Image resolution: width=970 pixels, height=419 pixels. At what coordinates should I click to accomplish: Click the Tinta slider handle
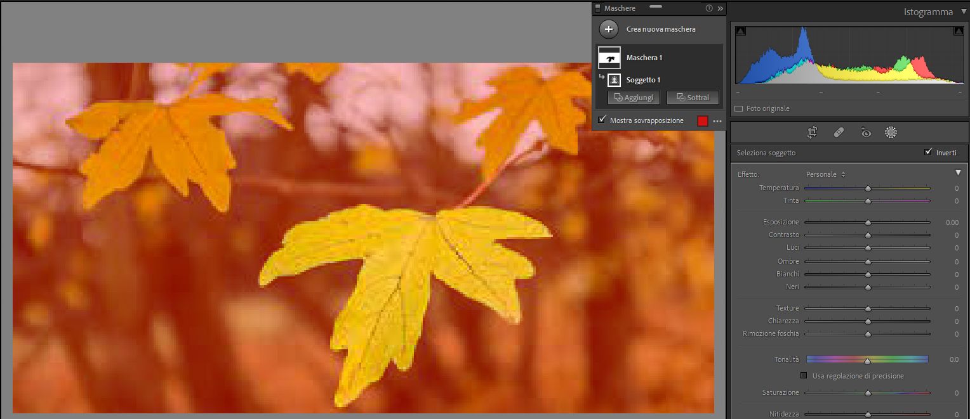[868, 201]
